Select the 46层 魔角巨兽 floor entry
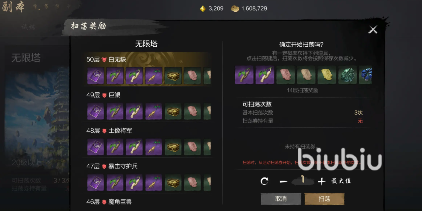 coord(109,202)
